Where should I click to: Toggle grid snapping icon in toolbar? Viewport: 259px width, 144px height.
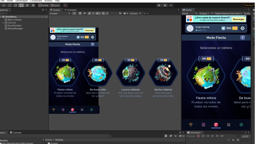(x=65, y=5)
